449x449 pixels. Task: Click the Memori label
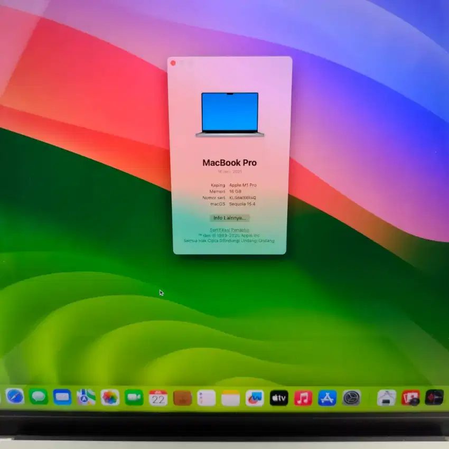[x=217, y=192]
